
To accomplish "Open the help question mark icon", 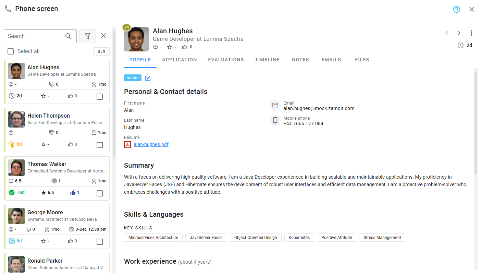I will (456, 9).
